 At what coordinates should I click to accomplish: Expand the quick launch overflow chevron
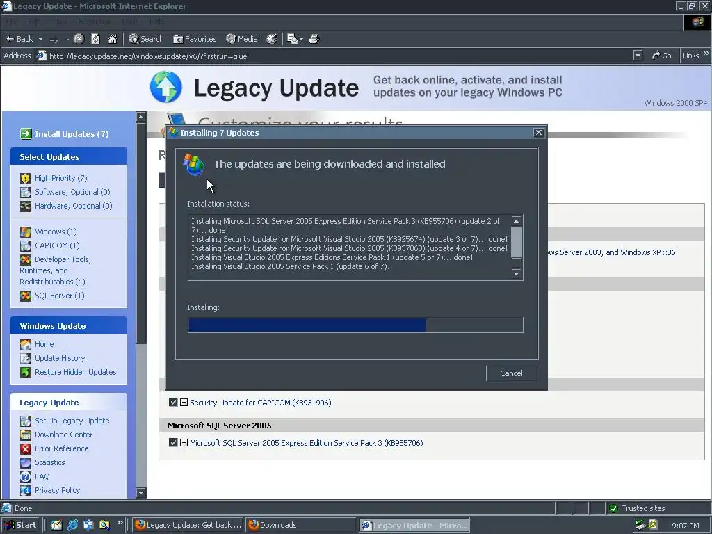[120, 523]
